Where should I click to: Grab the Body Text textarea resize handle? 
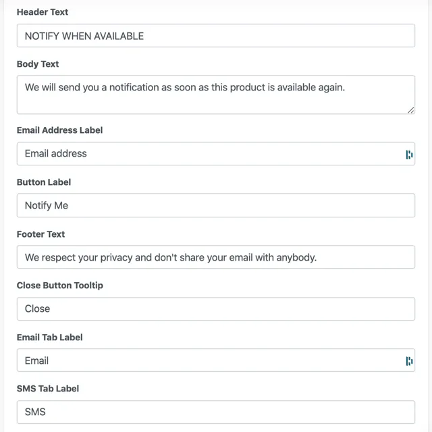[x=411, y=110]
